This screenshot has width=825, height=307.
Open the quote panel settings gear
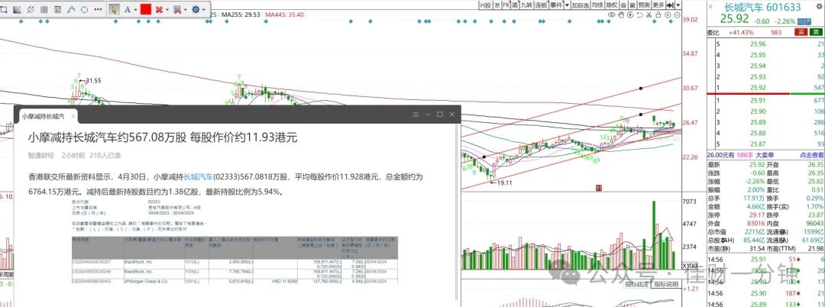tap(819, 6)
